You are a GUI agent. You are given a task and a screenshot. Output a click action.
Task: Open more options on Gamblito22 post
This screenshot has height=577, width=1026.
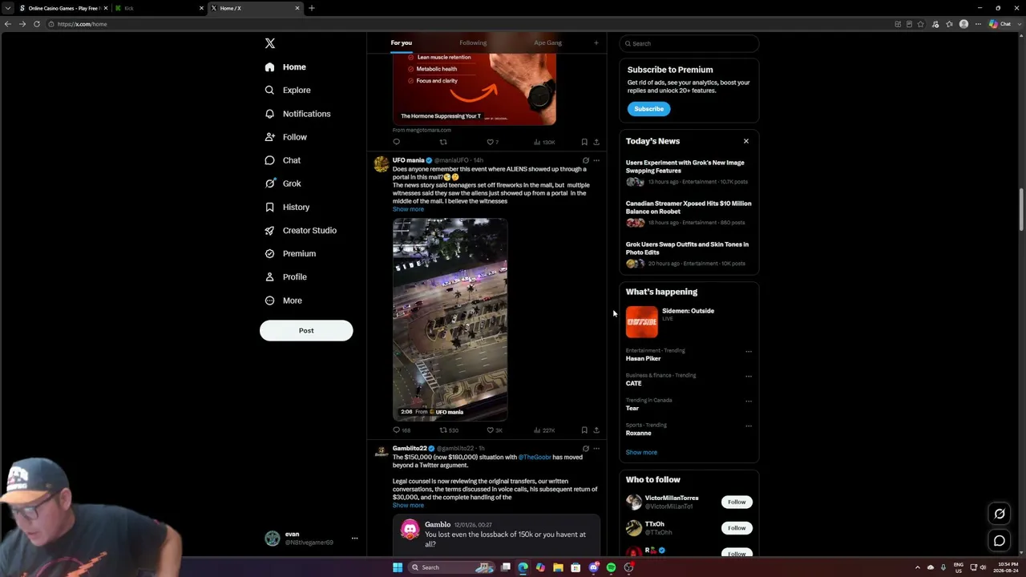coord(596,449)
